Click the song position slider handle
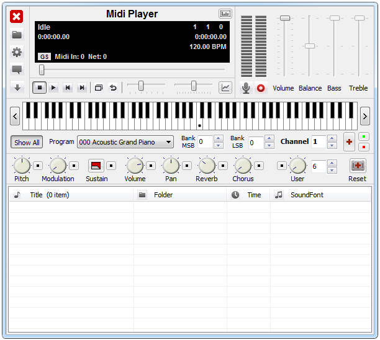 pyautogui.click(x=42, y=69)
